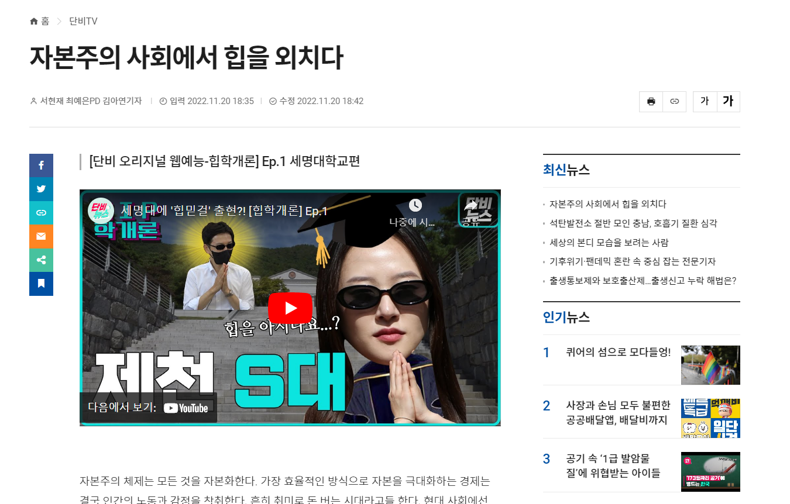Viewport: 790px width, 504px height.
Task: Click delivery app article thumbnail
Action: pyautogui.click(x=710, y=418)
